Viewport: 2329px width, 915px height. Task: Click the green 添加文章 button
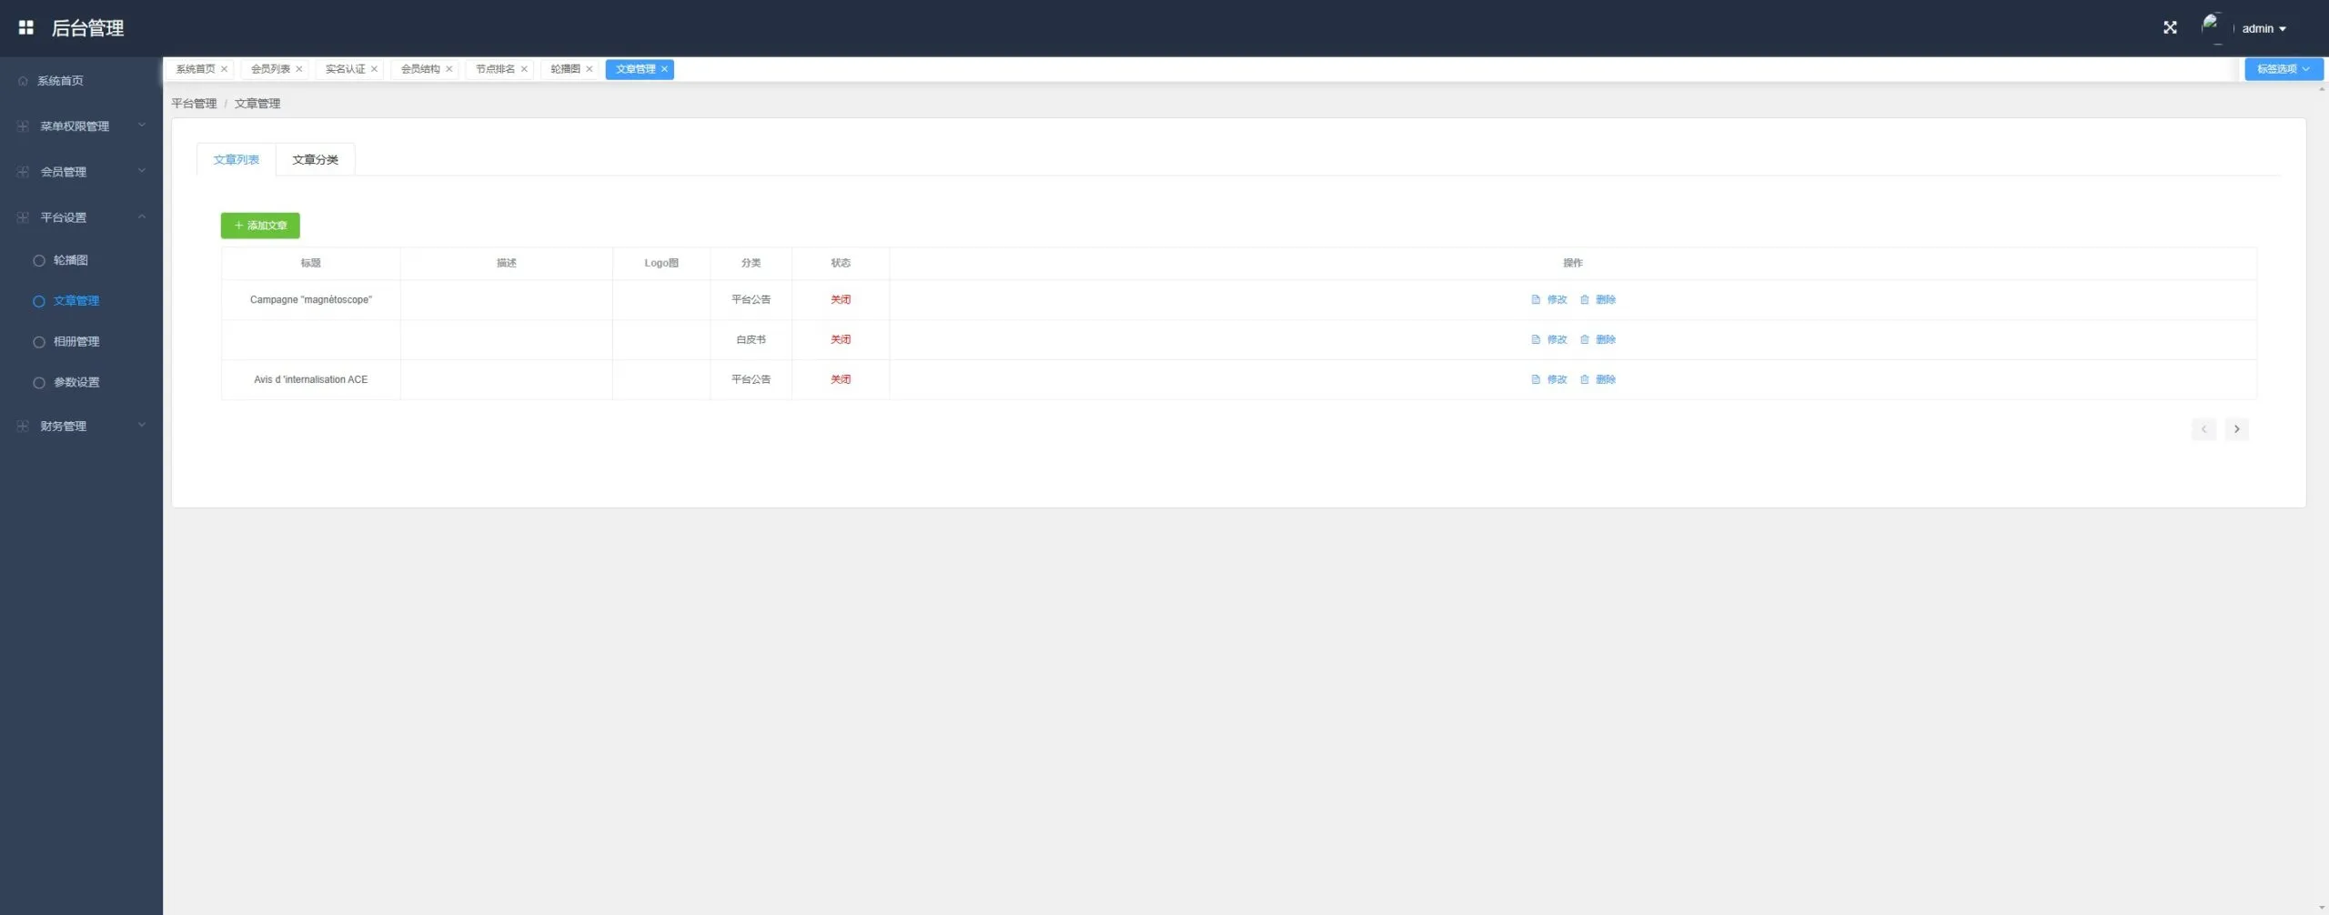[260, 226]
